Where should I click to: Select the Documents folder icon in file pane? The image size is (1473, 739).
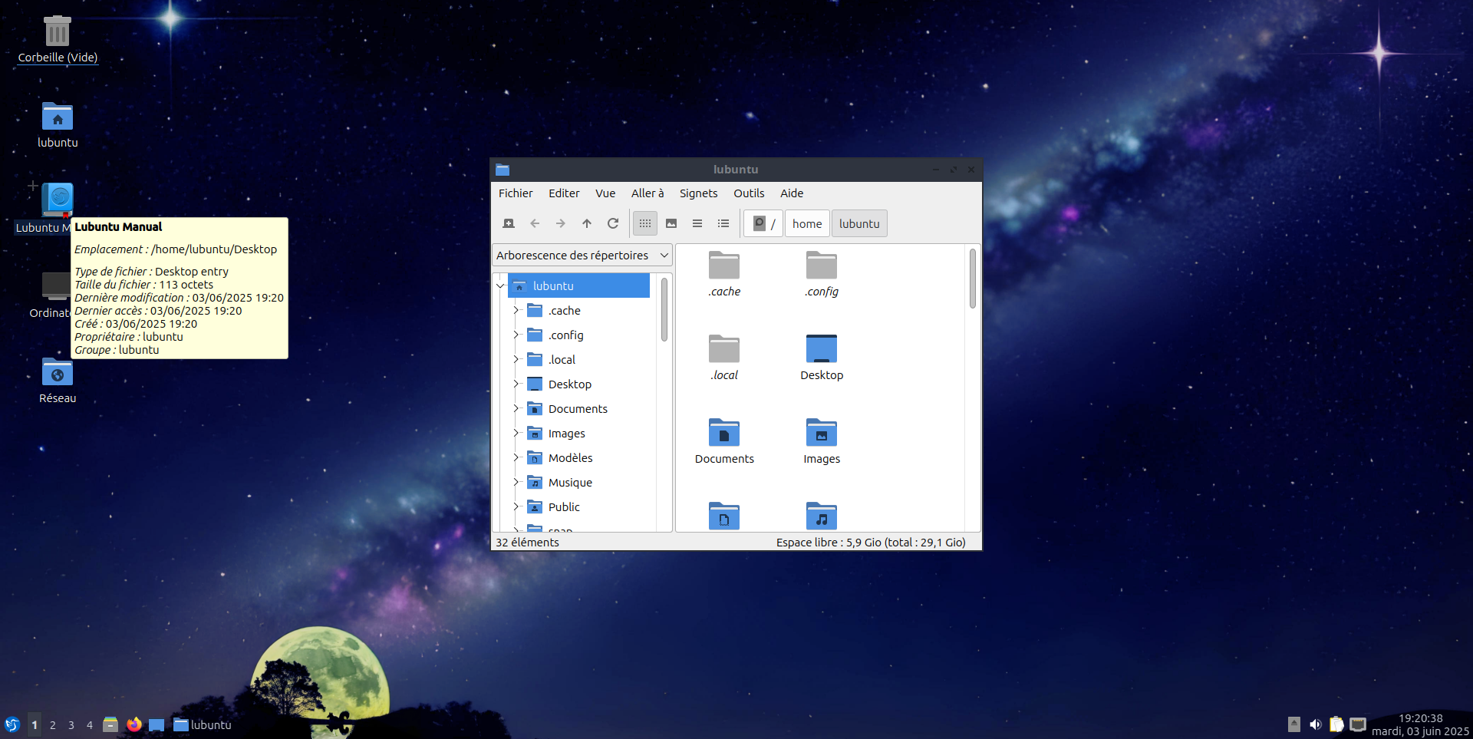(723, 433)
